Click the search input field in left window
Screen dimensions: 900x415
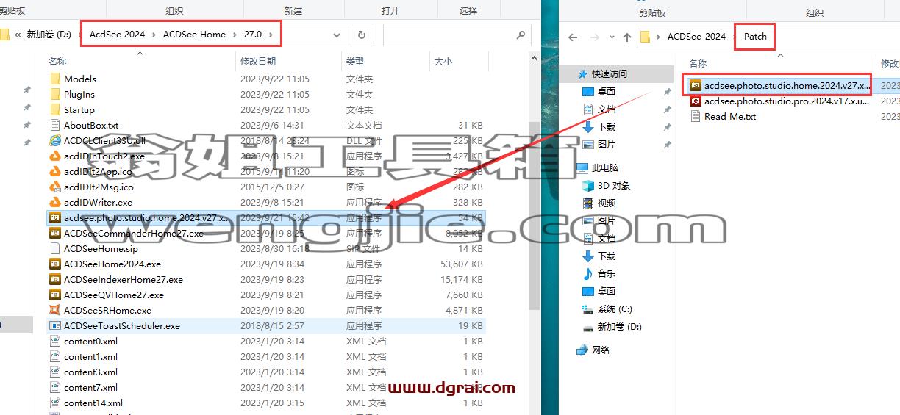tap(449, 35)
